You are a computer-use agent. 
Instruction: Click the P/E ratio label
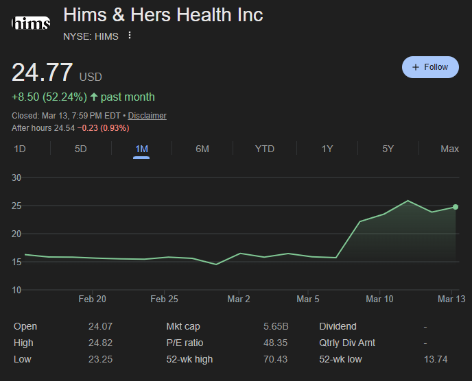[185, 343]
